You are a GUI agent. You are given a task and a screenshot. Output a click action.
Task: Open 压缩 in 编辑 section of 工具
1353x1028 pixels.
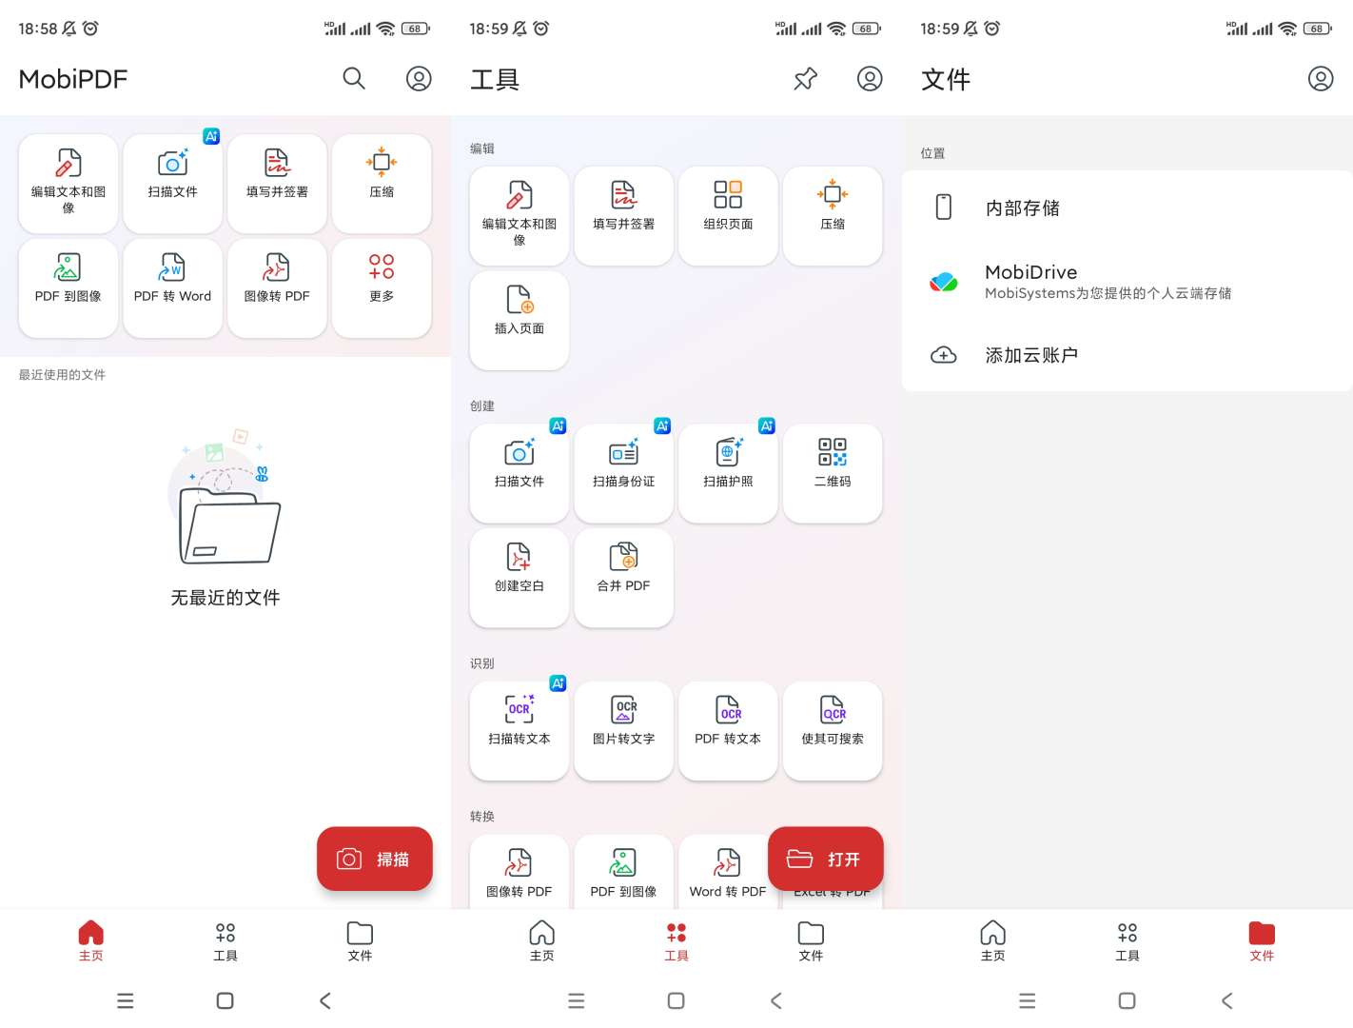833,216
